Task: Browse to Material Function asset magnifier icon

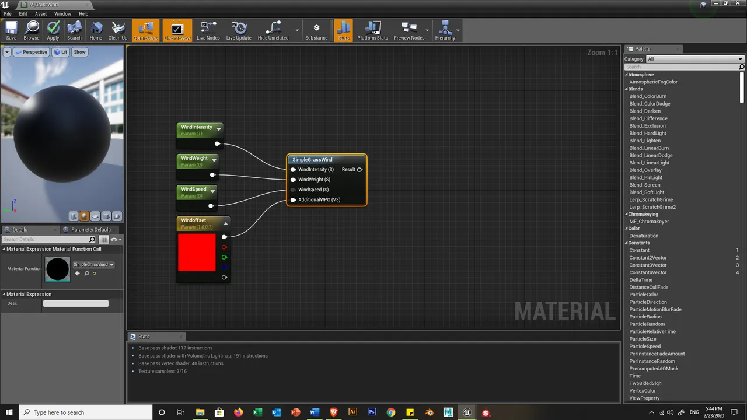Action: point(86,273)
